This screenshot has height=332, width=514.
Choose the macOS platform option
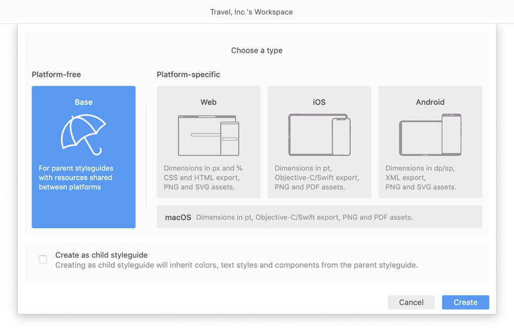pyautogui.click(x=319, y=217)
